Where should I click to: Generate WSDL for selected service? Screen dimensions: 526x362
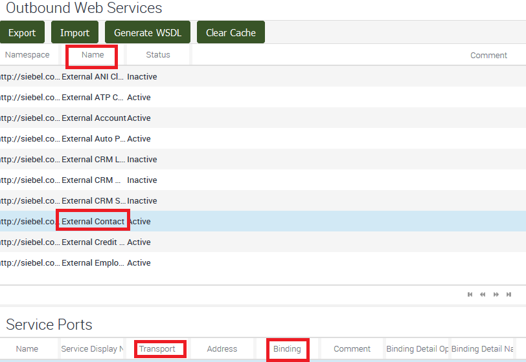coord(148,32)
